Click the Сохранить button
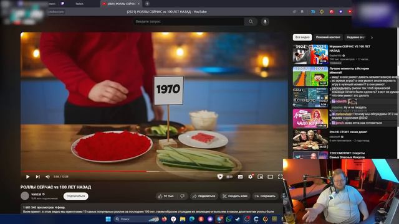This screenshot has height=224, width=399. click(265, 196)
